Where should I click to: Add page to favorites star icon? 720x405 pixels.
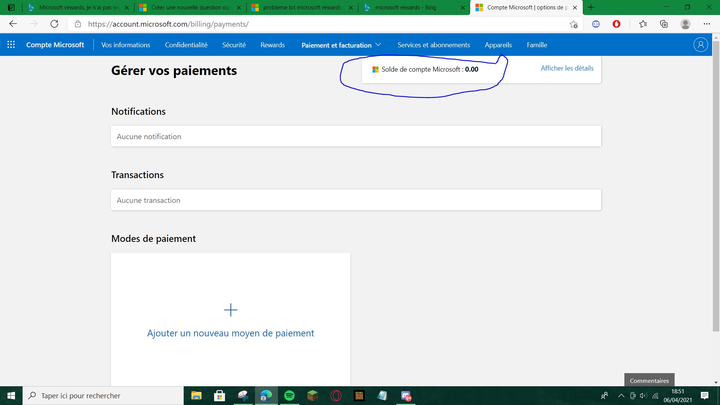pyautogui.click(x=573, y=24)
